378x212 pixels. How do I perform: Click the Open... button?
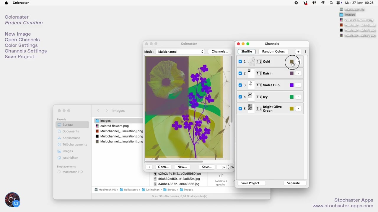click(x=163, y=167)
